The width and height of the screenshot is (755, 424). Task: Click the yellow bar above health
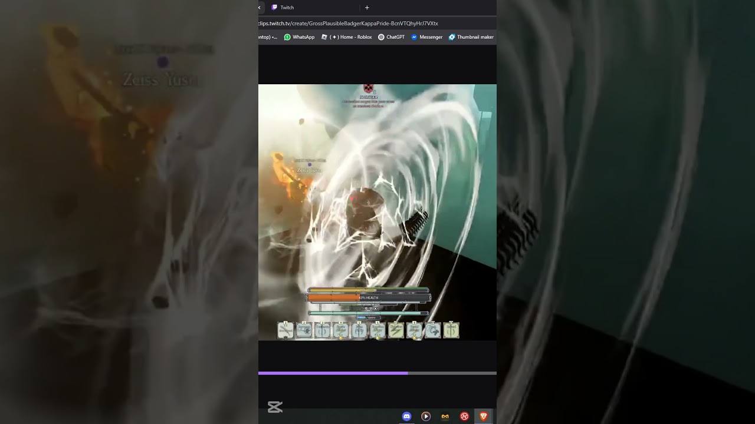[x=368, y=290]
